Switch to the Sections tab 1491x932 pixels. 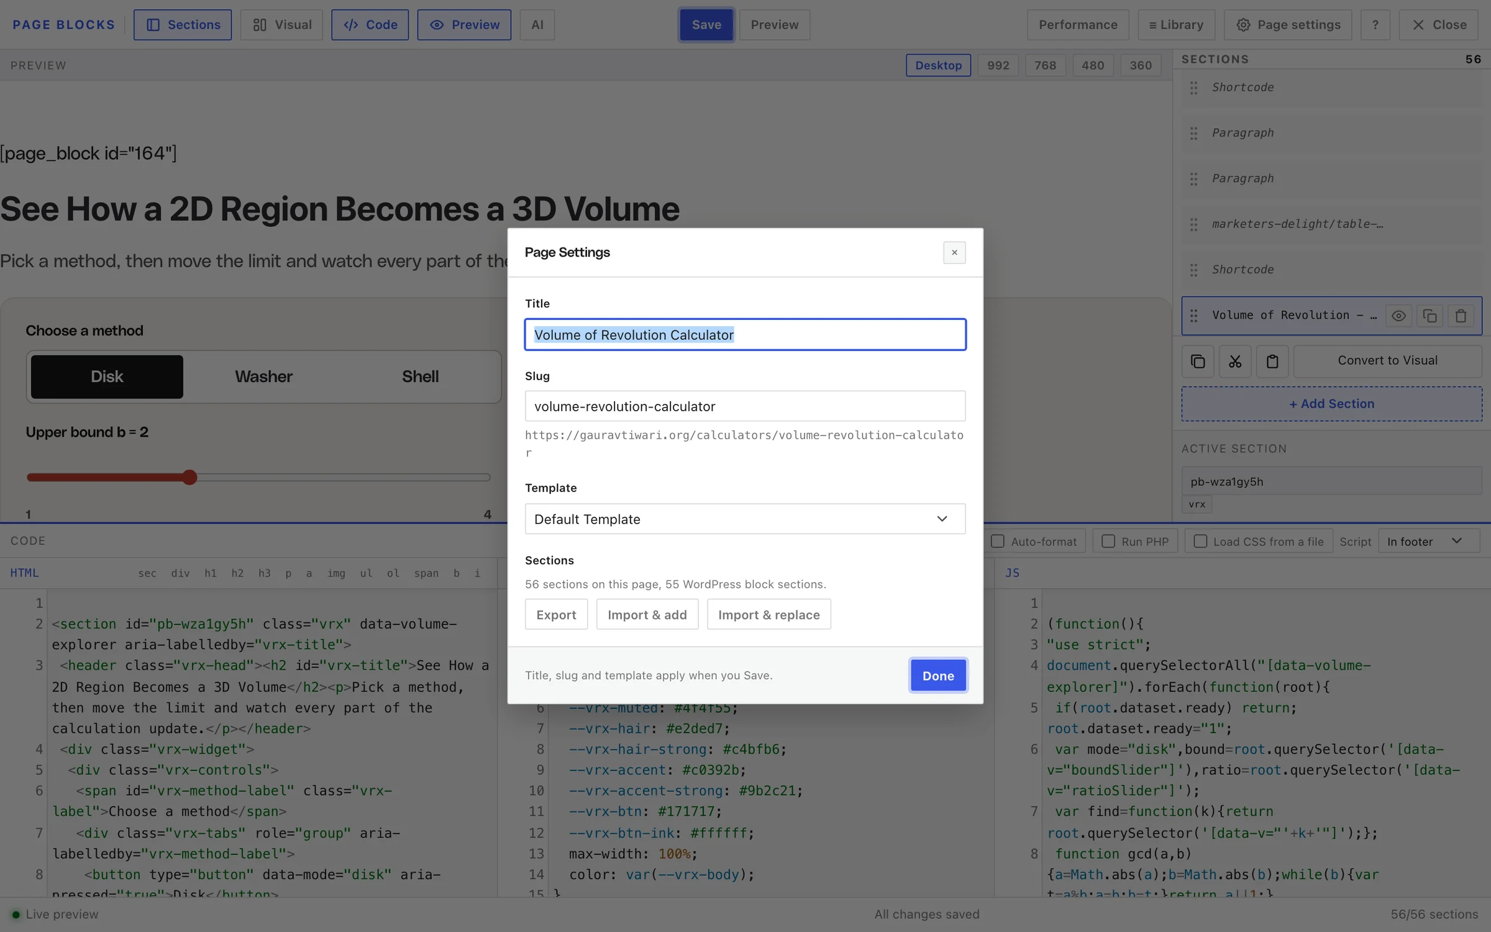coord(183,25)
